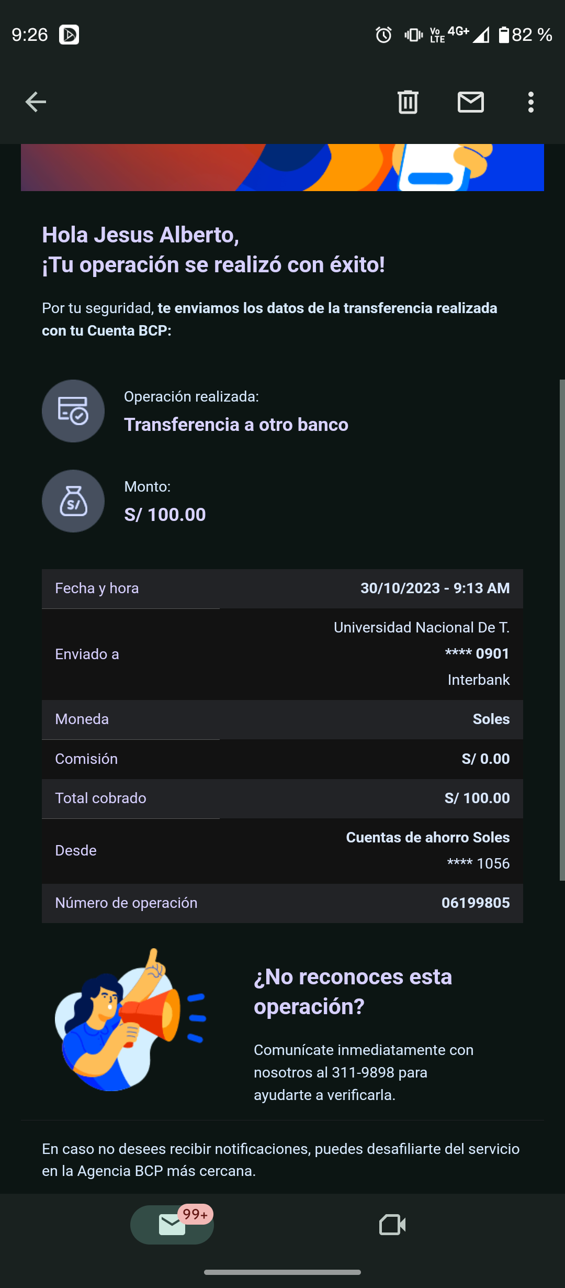Tap 'Transferencia a otro banco' heading
The height and width of the screenshot is (1288, 565).
(x=236, y=425)
